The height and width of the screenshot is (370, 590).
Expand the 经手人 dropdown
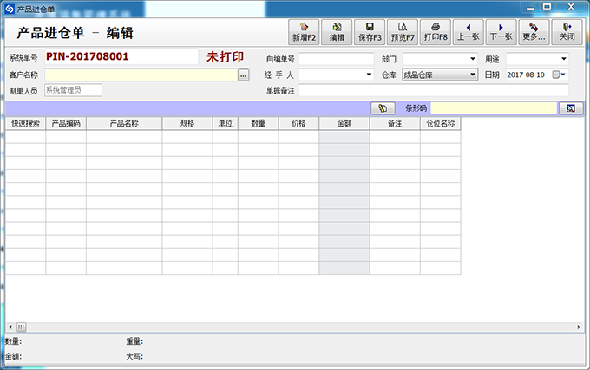tap(369, 75)
